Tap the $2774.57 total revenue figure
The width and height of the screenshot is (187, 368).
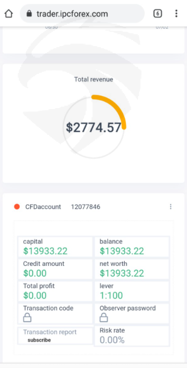[93, 127]
